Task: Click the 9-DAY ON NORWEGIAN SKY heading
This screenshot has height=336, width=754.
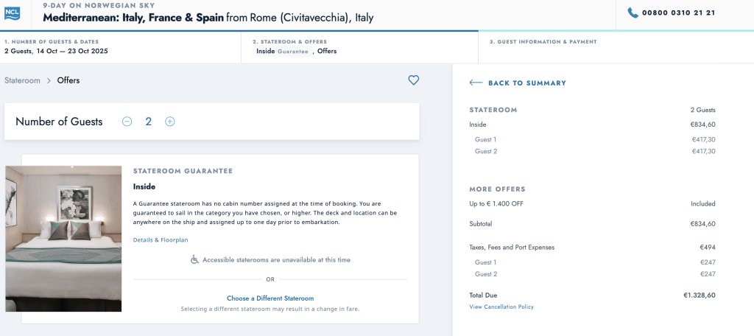Action: pos(99,6)
